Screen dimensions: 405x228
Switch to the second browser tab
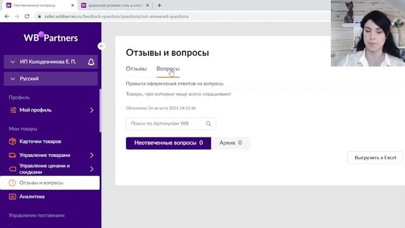click(115, 5)
